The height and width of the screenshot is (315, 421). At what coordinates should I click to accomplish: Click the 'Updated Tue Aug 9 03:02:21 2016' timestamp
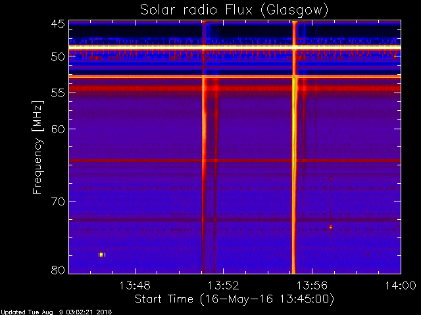[57, 312]
